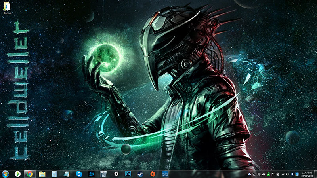This screenshot has width=317, height=178.
Task: Click the green tray icon with a checkmark
Action: click(268, 174)
